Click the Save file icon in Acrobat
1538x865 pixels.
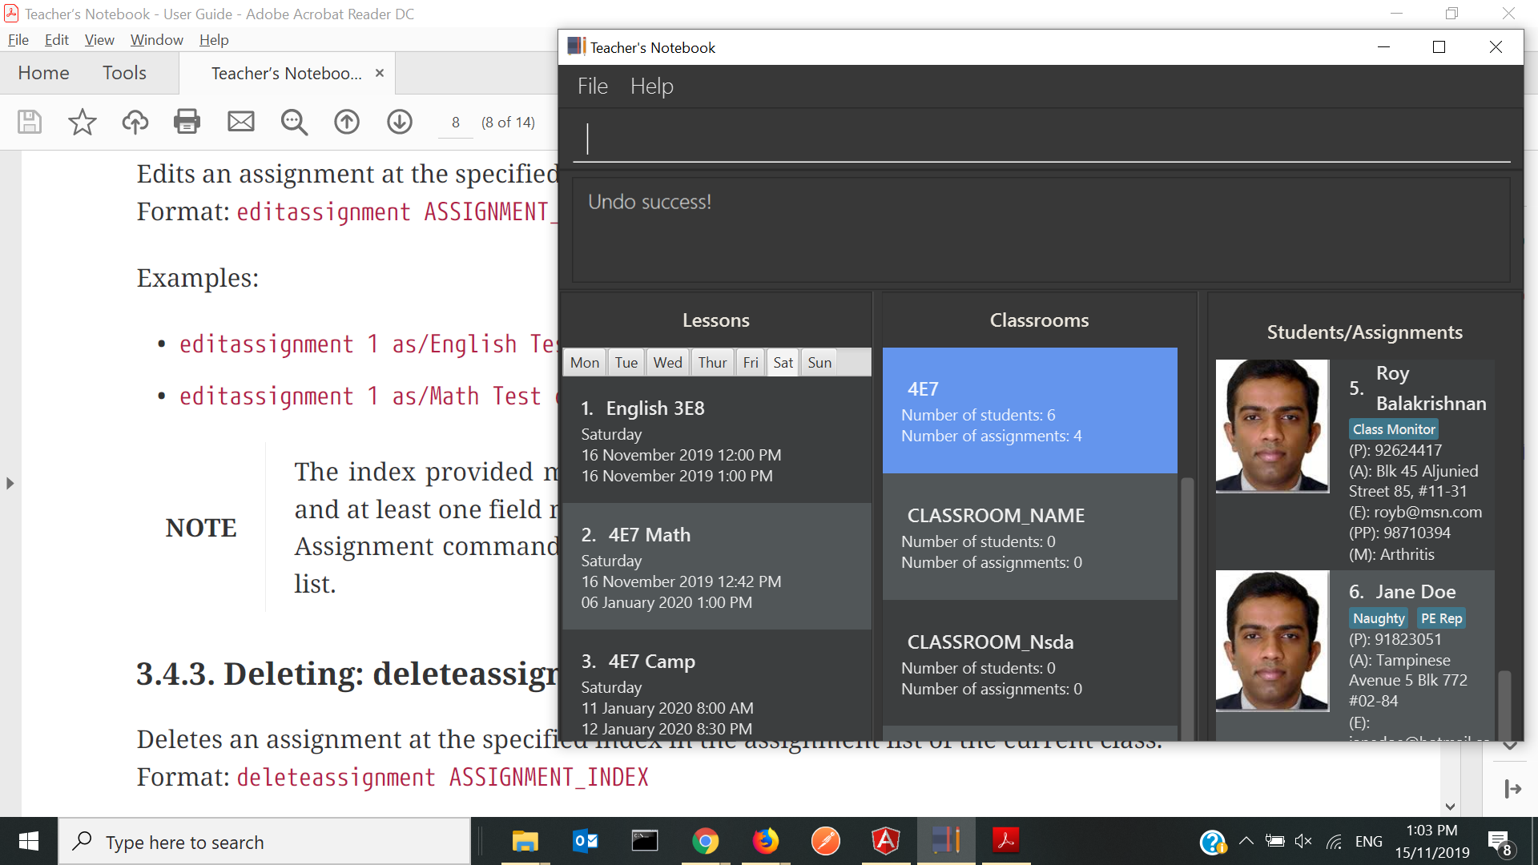pos(30,122)
